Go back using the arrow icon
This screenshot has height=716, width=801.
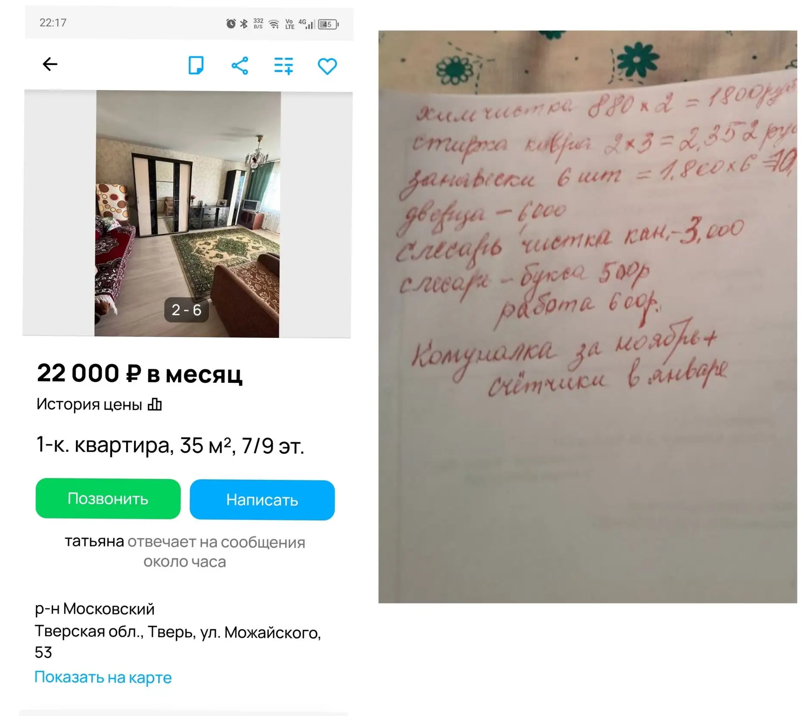pyautogui.click(x=50, y=64)
